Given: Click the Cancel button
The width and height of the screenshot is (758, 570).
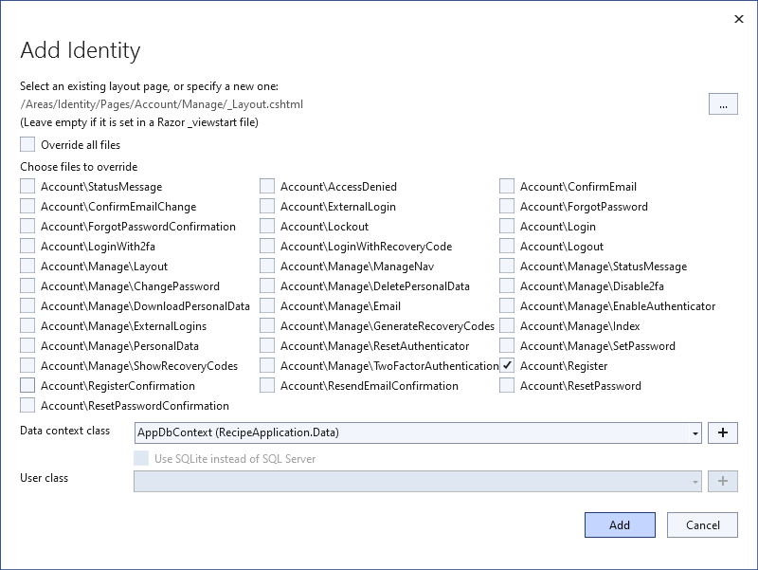Looking at the screenshot, I should [x=702, y=524].
